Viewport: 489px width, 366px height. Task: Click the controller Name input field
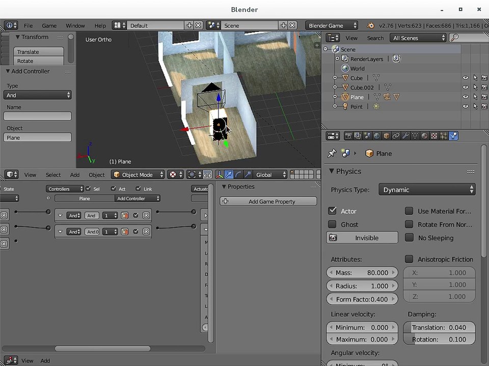(37, 116)
